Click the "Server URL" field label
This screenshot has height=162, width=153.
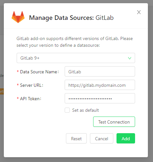click(32, 85)
